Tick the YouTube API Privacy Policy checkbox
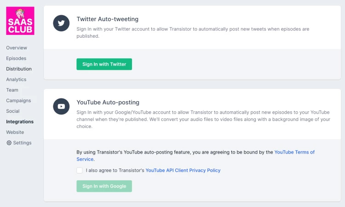 [x=80, y=170]
